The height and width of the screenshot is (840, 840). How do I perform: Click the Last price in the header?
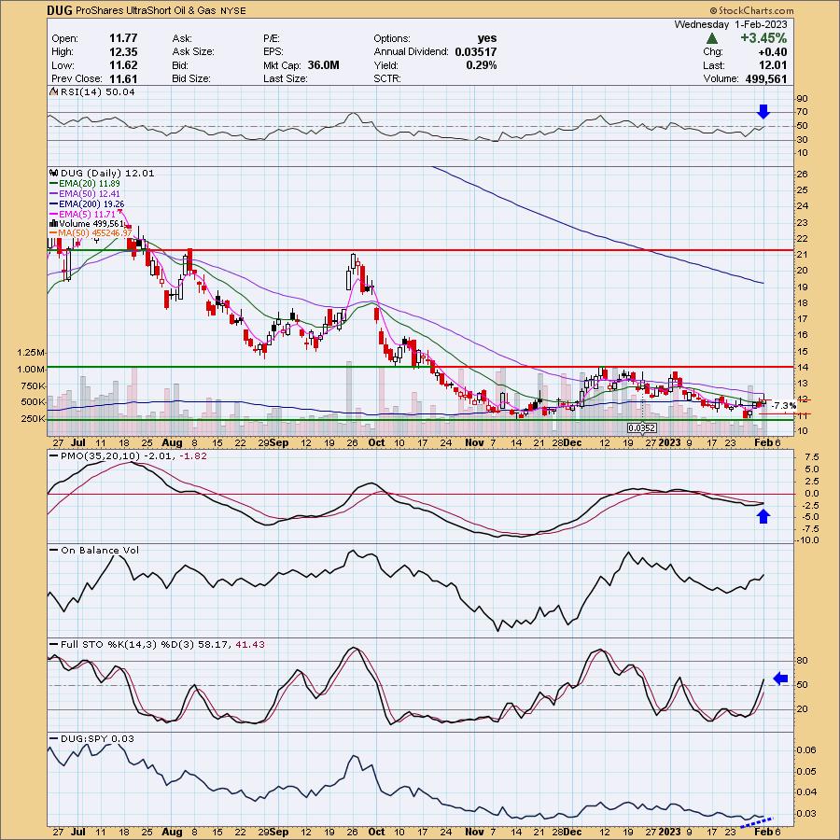[x=773, y=65]
